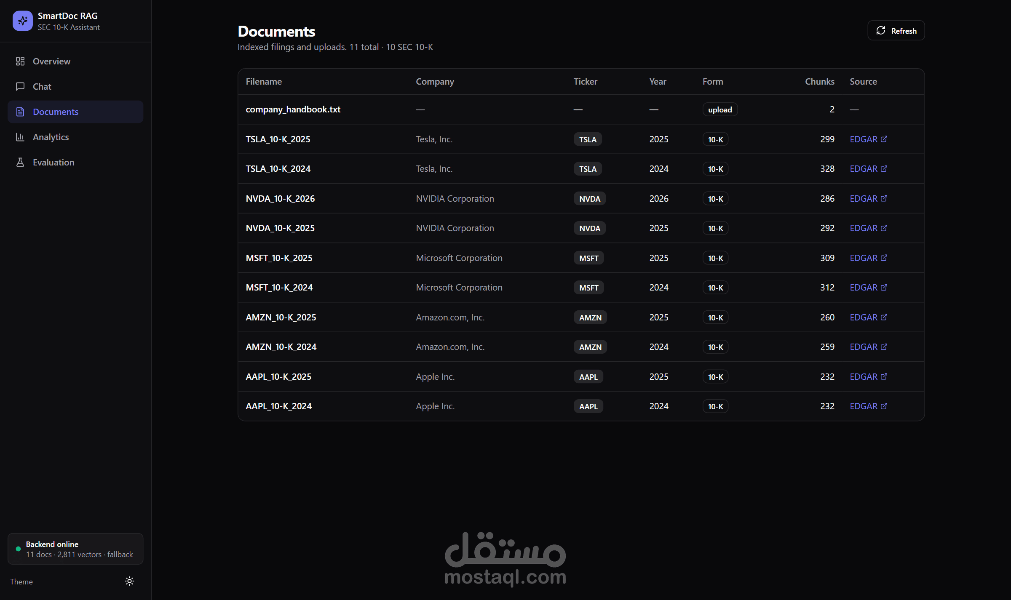Click the Company column header
This screenshot has width=1011, height=600.
pos(435,82)
